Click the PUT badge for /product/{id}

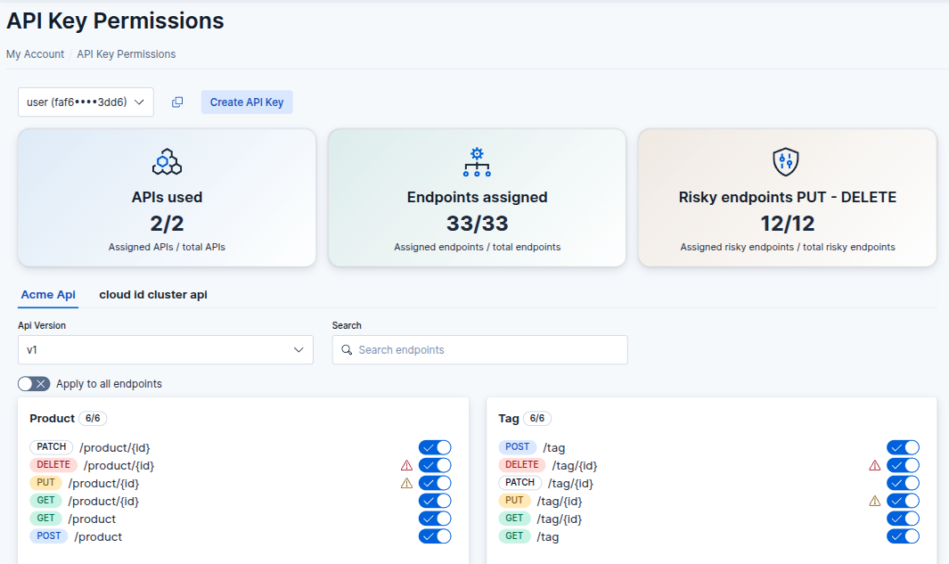tap(46, 483)
